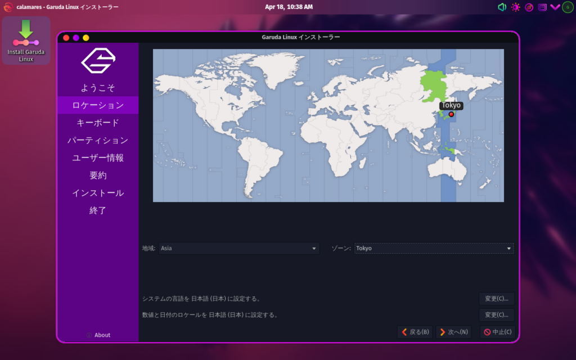
Task: Select the キーボード step in sidebar
Action: (98, 123)
